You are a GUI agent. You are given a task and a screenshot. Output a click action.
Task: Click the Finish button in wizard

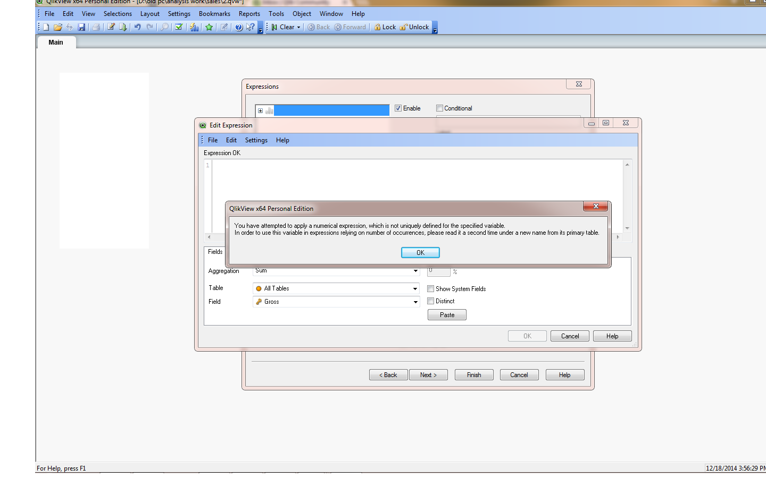(474, 375)
